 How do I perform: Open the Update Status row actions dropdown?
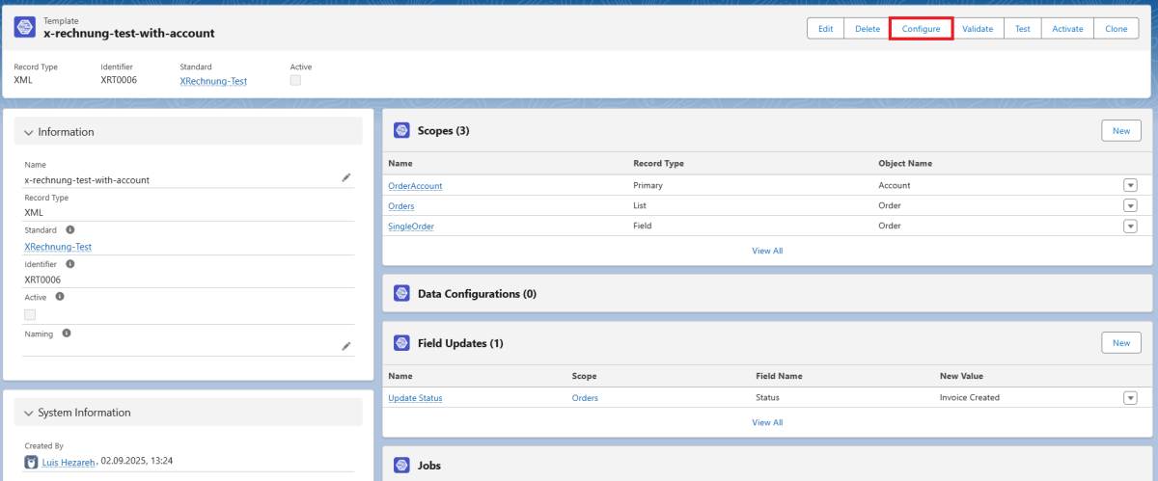(1129, 398)
